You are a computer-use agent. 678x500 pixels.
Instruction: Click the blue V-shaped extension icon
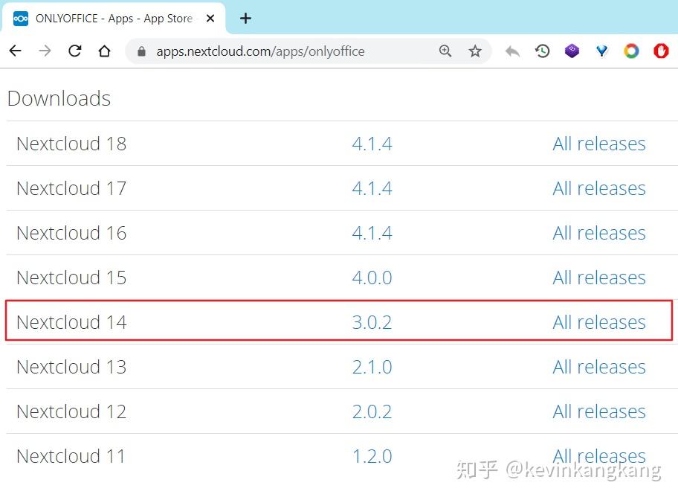click(601, 51)
